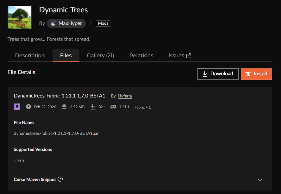The image size is (281, 194).
Task: Click the Nyfaria author link
Action: coord(125,96)
